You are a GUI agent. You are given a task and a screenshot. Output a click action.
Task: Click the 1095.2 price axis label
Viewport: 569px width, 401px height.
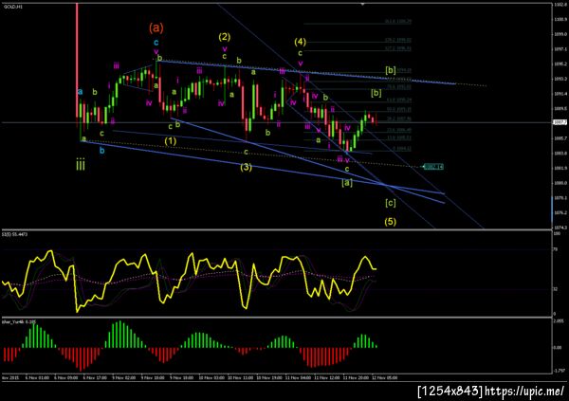[x=560, y=64]
